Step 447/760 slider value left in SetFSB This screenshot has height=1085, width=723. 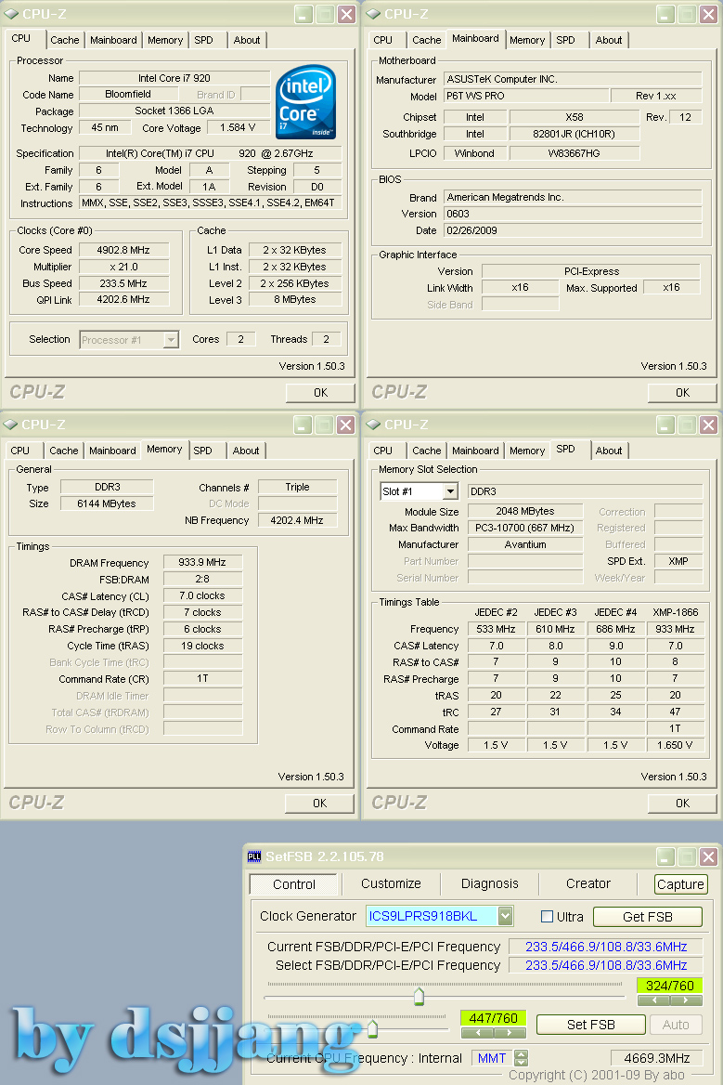tap(477, 1032)
